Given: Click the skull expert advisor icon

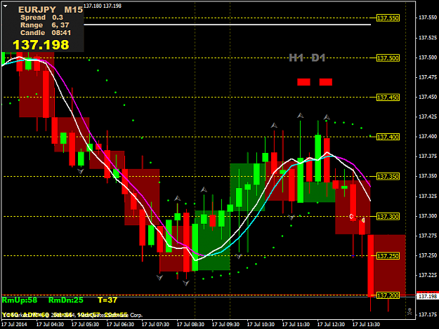Looking at the screenshot, I should pyautogui.click(x=409, y=311).
